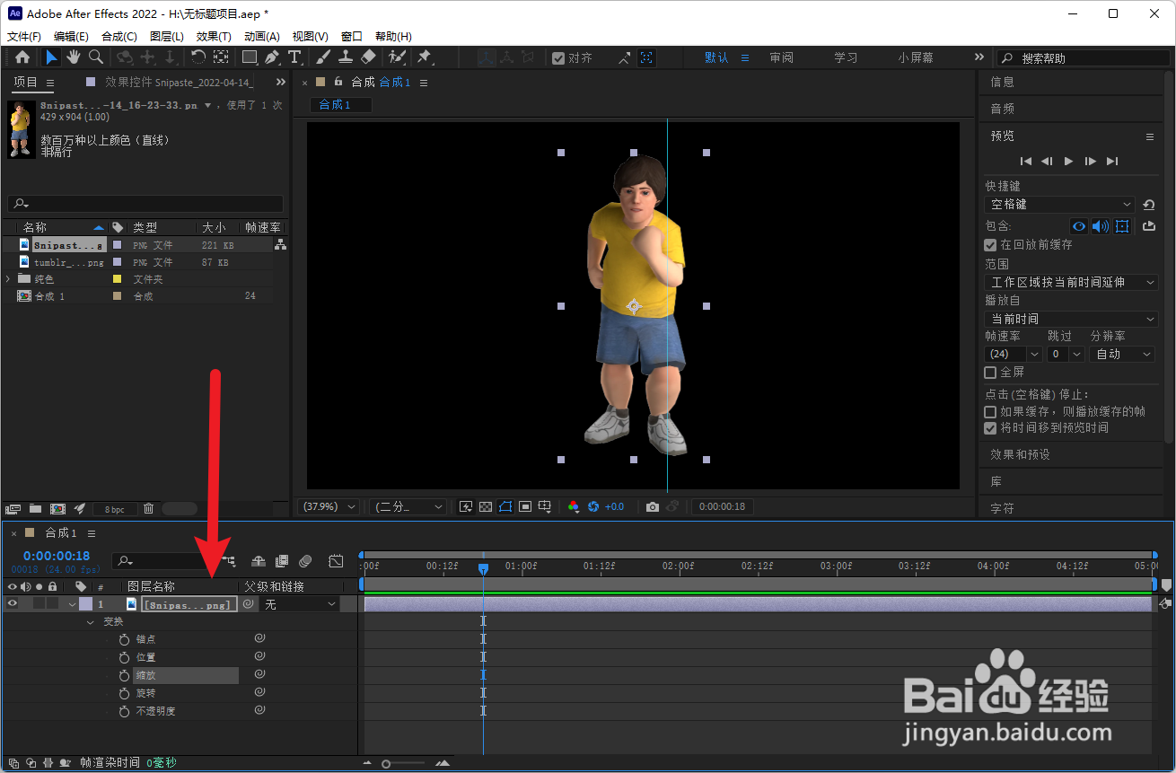This screenshot has height=773, width=1176.
Task: Open the 工作区域按当前时间延伸 range dropdown
Action: tap(1071, 282)
